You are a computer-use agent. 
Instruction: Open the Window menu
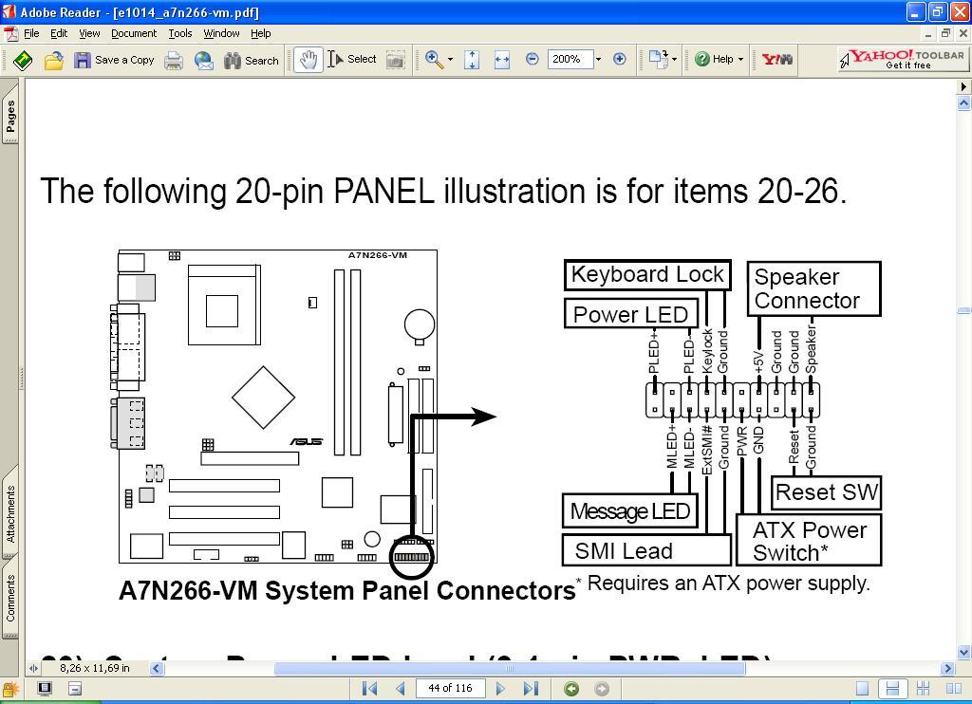(221, 33)
